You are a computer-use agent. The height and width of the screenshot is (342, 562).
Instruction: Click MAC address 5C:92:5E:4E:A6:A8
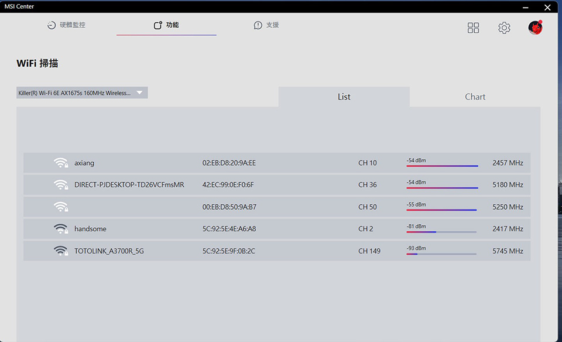229,229
